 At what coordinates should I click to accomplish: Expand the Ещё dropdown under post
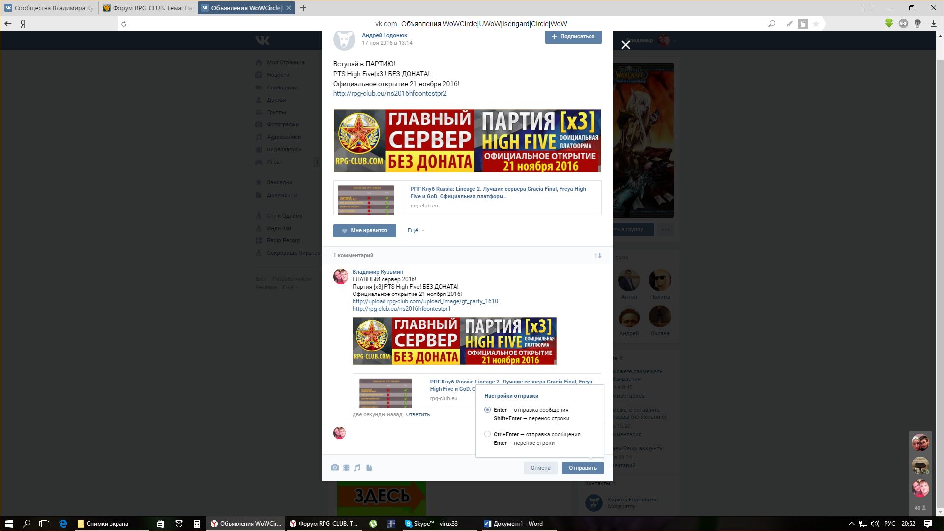pos(415,230)
